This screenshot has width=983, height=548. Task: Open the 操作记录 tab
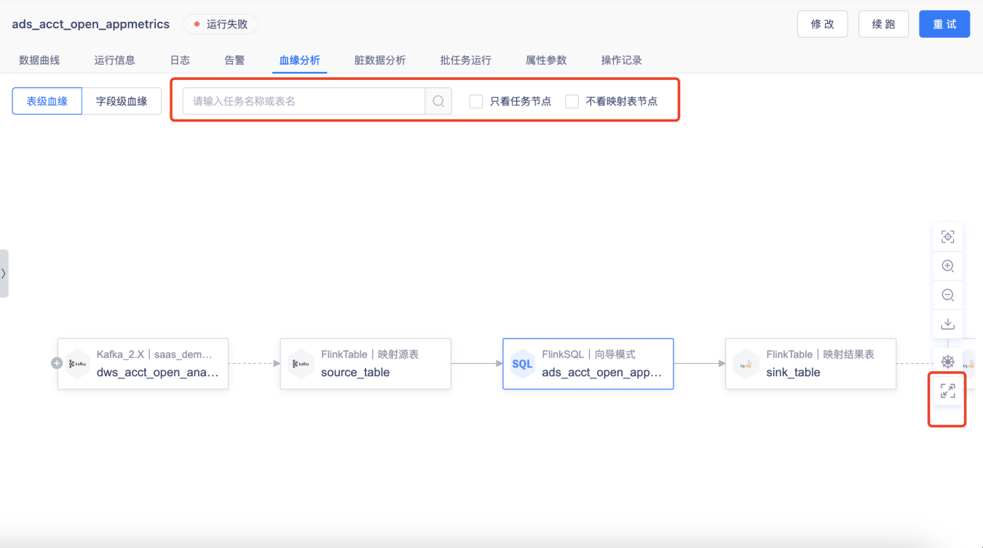click(x=622, y=60)
